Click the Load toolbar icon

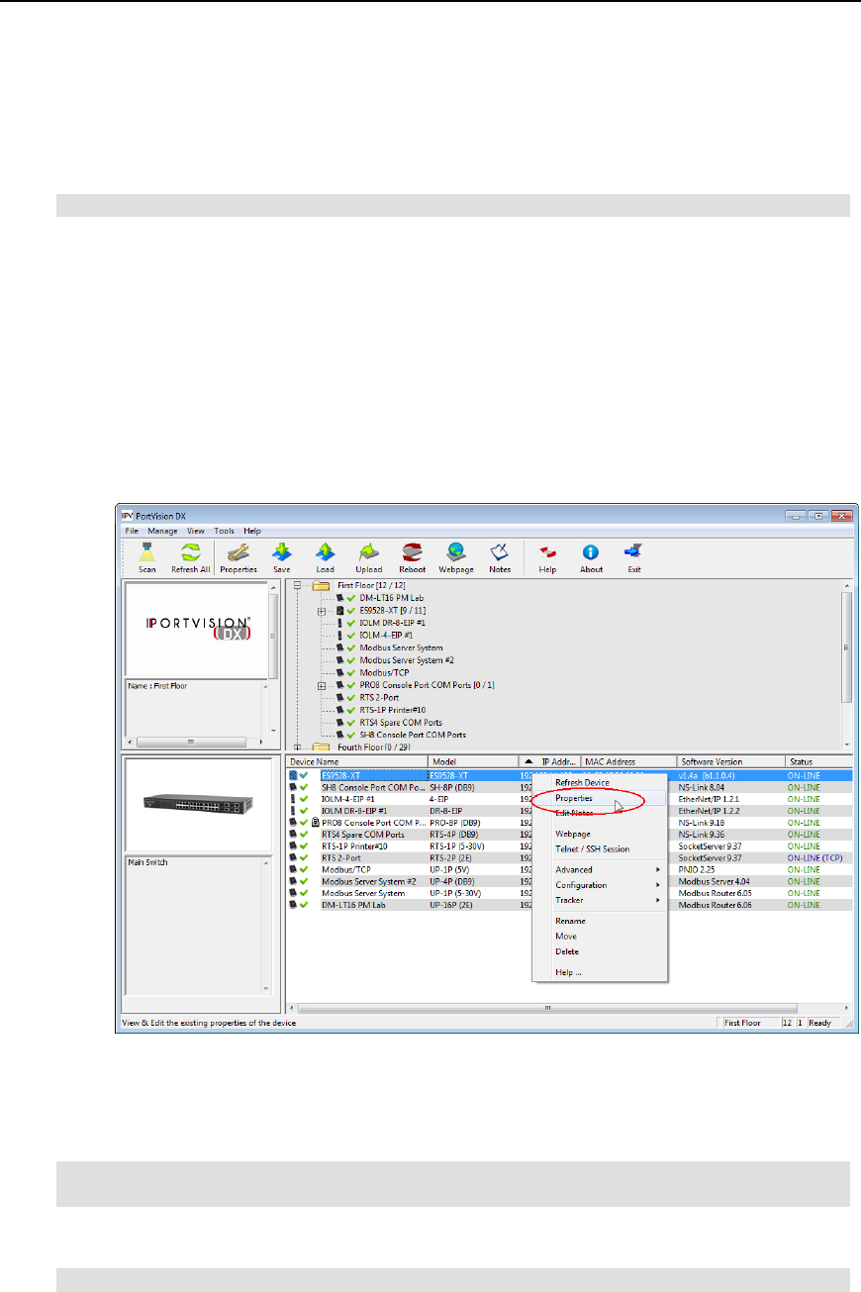(x=325, y=557)
